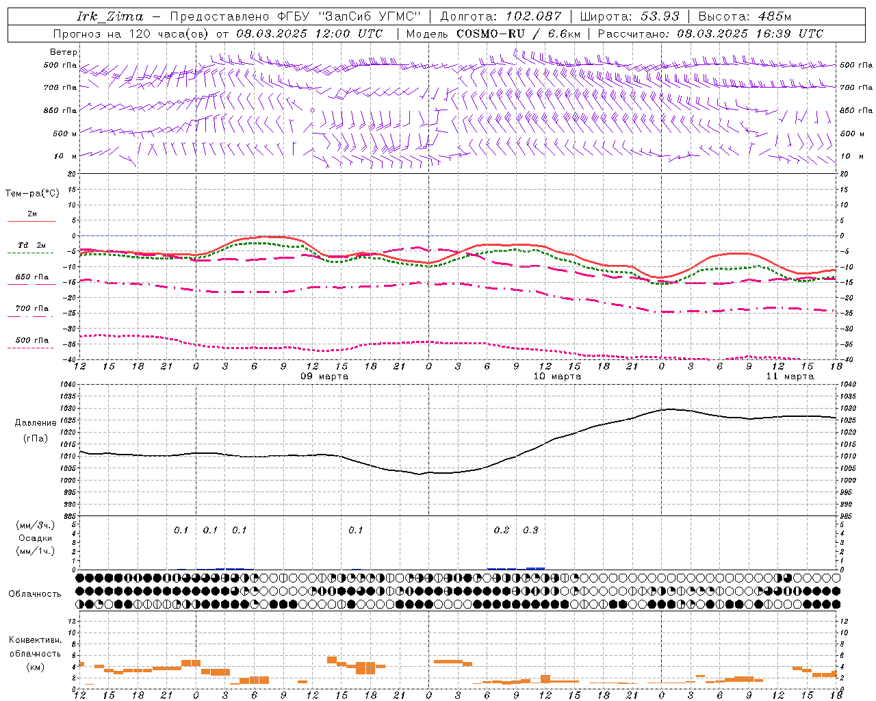
Task: Click the (мм/3ч.) precipitation unit label
Action: click(x=35, y=525)
